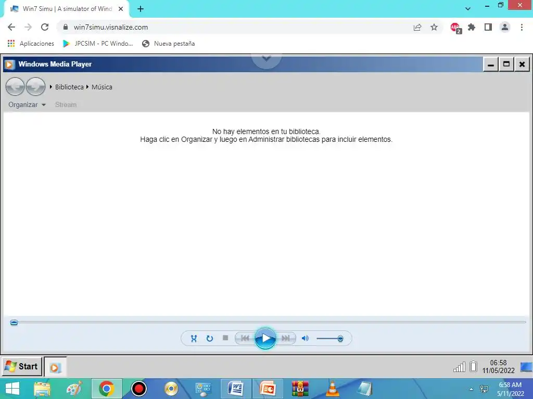Open the host clock showing 6:58 AM
This screenshot has width=533, height=399.
tap(510, 389)
